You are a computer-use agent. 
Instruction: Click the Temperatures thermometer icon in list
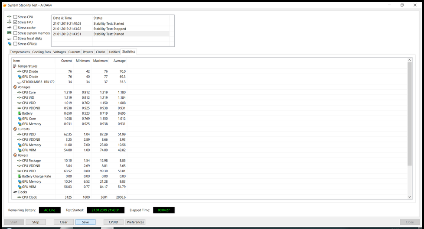15,66
